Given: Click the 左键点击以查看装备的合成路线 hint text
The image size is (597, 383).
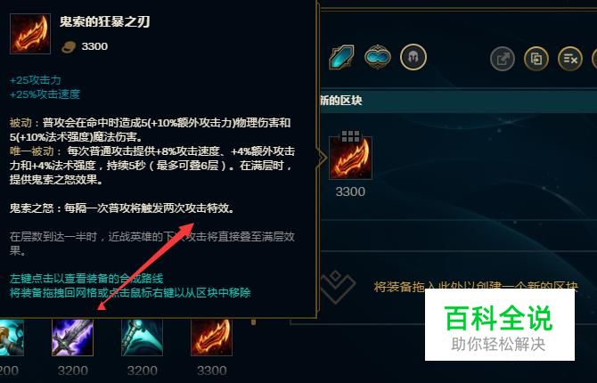Looking at the screenshot, I should 86,278.
